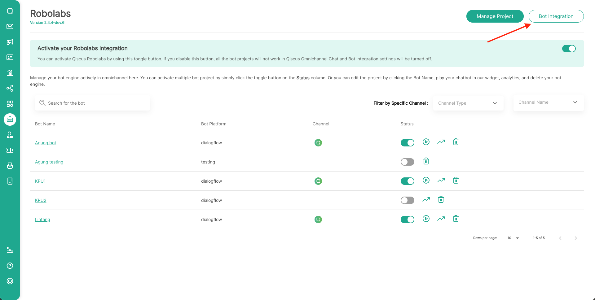
Task: Change rows per page dropdown
Action: click(x=514, y=238)
